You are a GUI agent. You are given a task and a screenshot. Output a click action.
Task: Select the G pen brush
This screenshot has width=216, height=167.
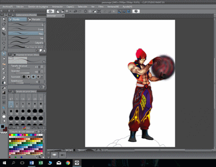[x=26, y=25]
